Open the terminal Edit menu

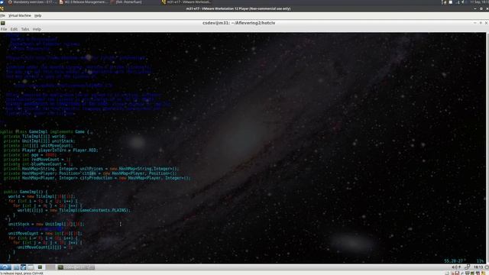[x=14, y=29]
